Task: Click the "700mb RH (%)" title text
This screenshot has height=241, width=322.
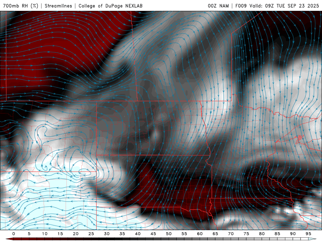Action: (21, 6)
